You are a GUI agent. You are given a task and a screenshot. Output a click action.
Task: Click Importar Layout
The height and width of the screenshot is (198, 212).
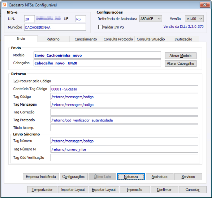[x=73, y=190]
